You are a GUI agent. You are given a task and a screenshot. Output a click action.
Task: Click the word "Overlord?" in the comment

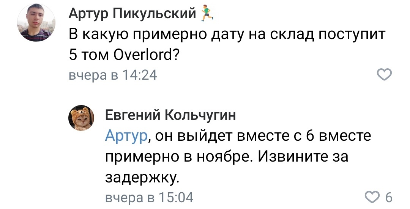tap(147, 55)
